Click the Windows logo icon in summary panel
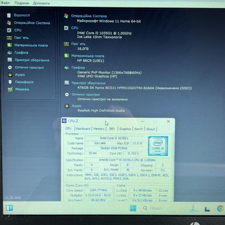Image resolution: width=225 pixels, height=225 pixels. 66,16
